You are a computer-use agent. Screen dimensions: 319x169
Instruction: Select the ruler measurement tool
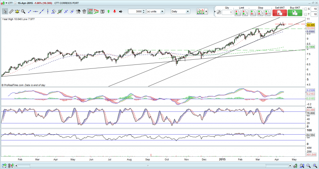point(11,12)
